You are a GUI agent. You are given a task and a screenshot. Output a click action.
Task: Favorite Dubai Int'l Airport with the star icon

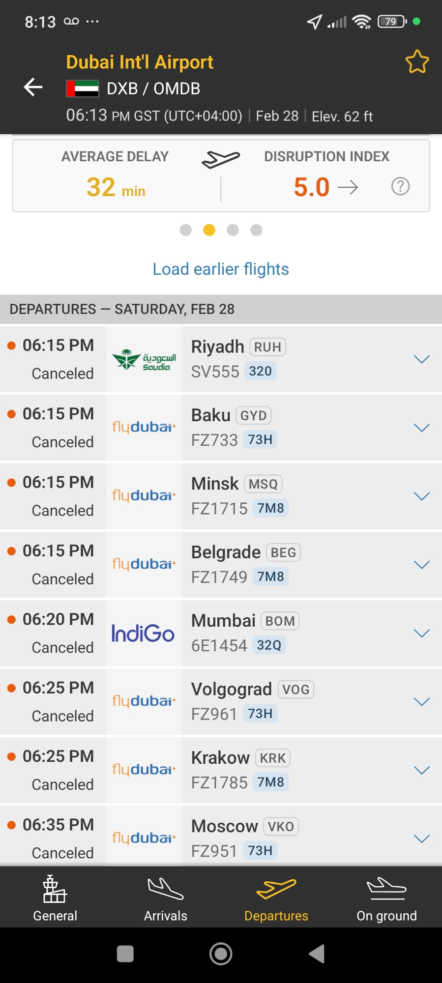point(417,62)
